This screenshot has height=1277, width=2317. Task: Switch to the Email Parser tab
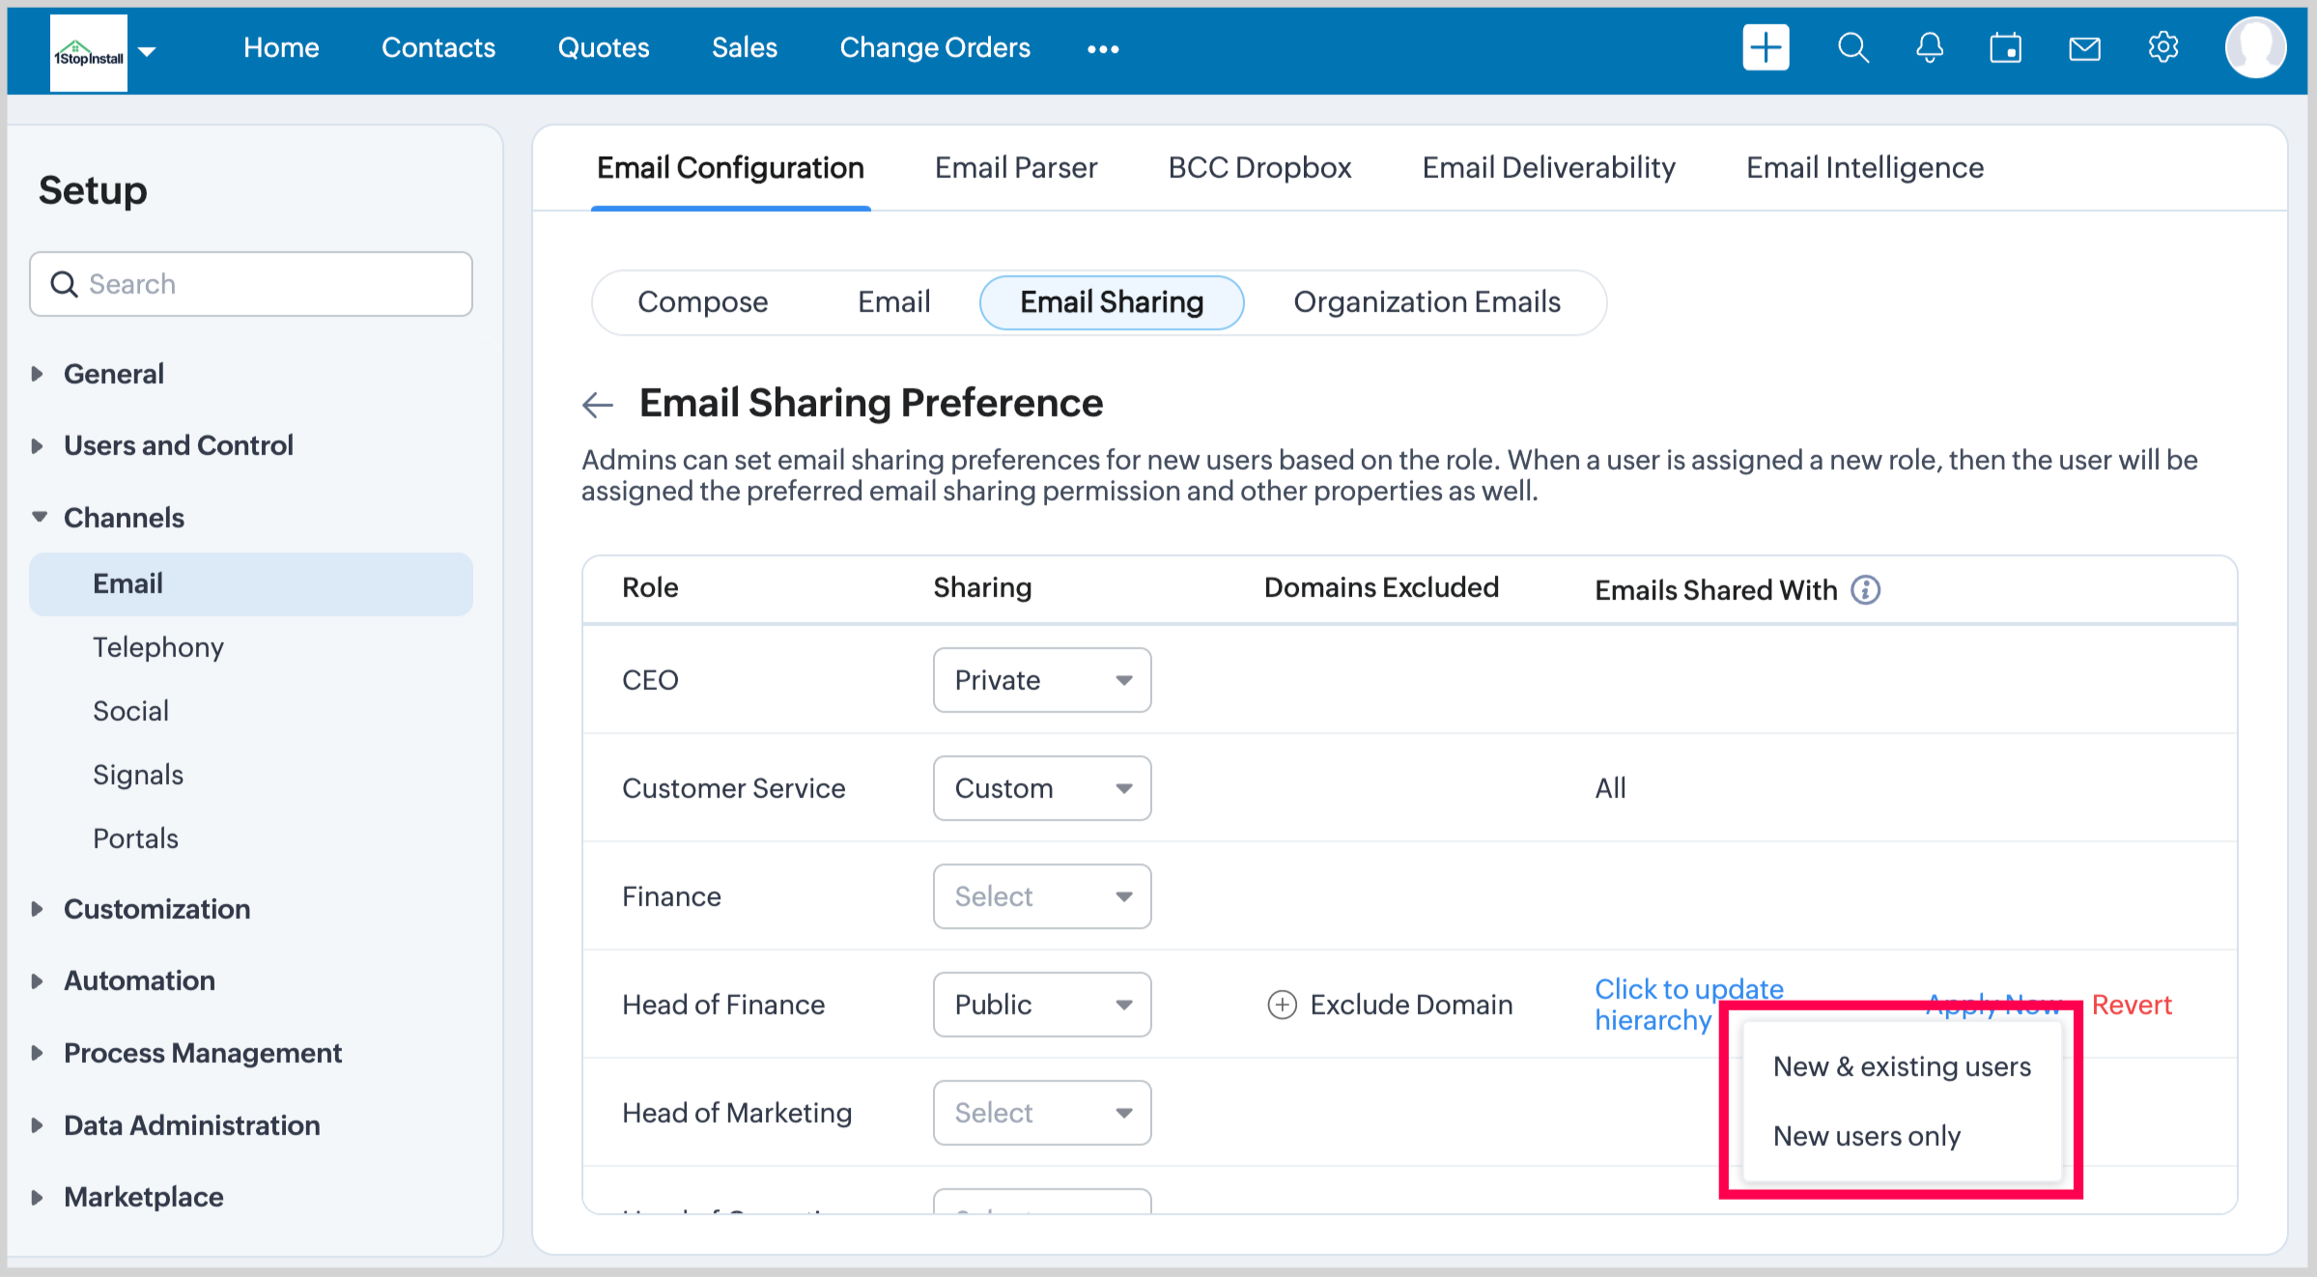coord(1015,168)
